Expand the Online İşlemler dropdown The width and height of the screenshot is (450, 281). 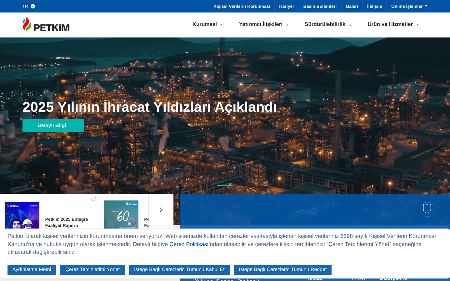[x=409, y=6]
